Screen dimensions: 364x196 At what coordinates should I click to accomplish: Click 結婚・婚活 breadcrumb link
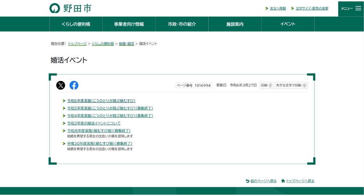(126, 44)
